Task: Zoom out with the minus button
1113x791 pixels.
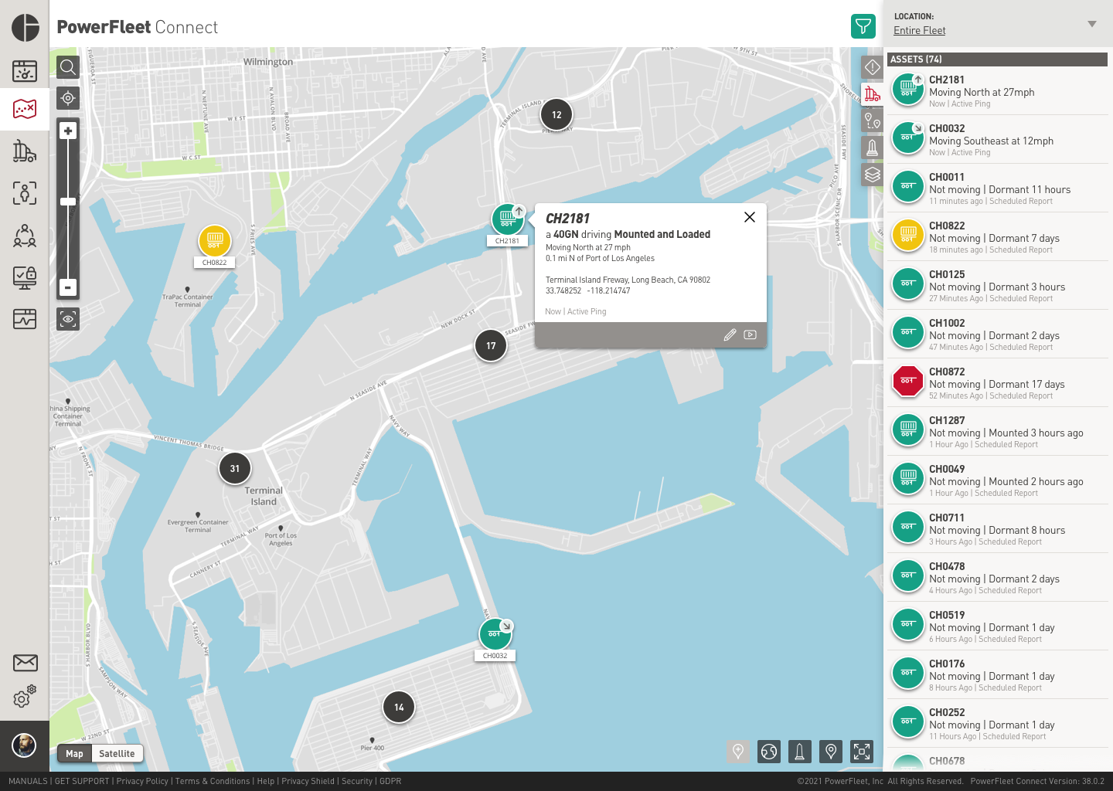Action: coord(68,287)
